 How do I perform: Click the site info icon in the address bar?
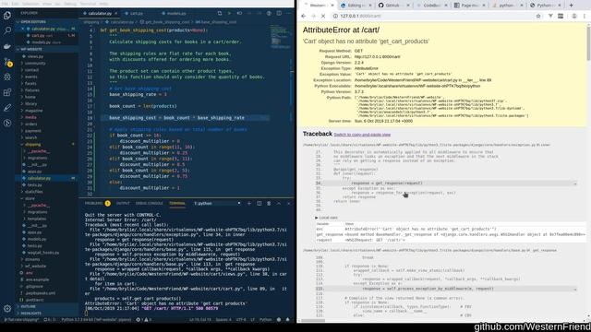(335, 17)
